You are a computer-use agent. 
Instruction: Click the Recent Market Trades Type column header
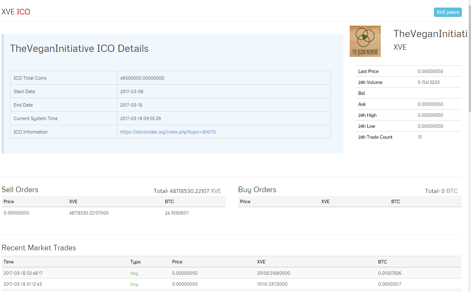135,262
